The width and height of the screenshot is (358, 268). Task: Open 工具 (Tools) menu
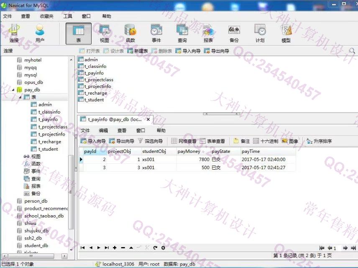pos(68,16)
